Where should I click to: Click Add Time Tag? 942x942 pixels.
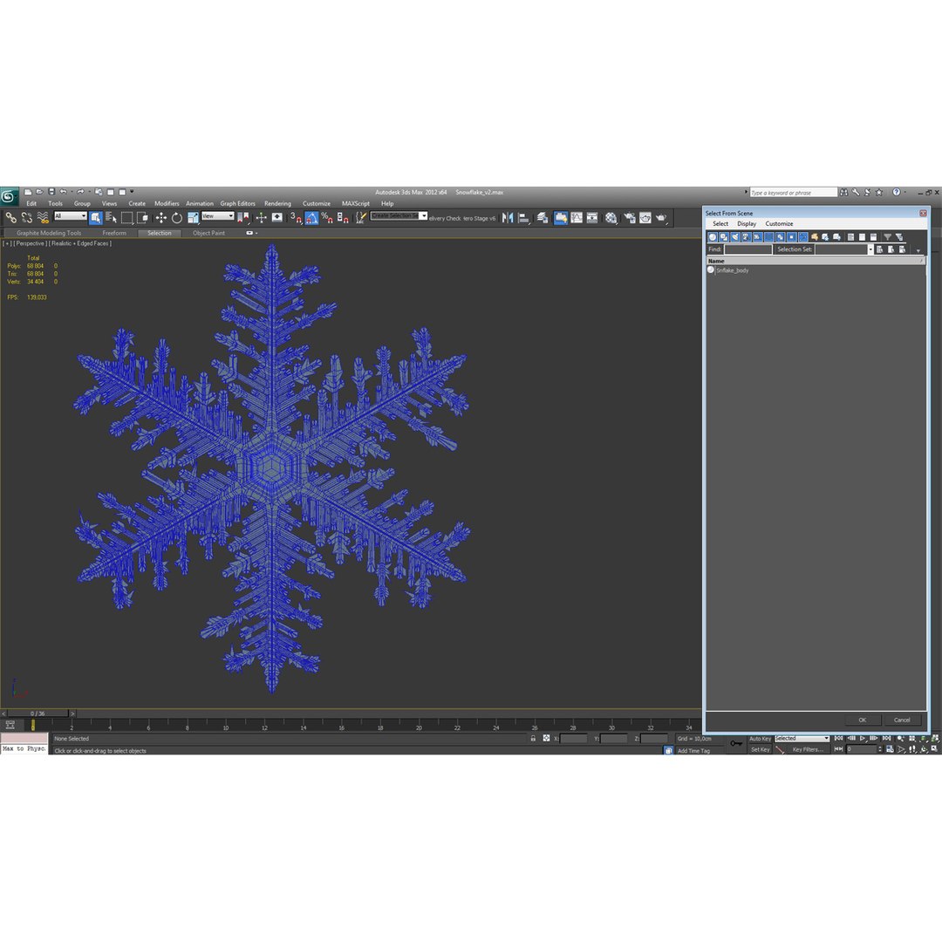694,750
